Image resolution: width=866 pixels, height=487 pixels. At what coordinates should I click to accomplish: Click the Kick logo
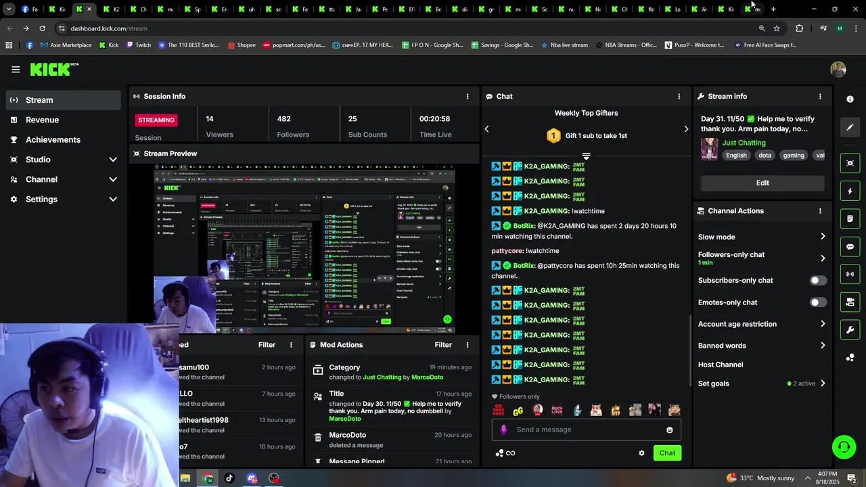tap(54, 69)
